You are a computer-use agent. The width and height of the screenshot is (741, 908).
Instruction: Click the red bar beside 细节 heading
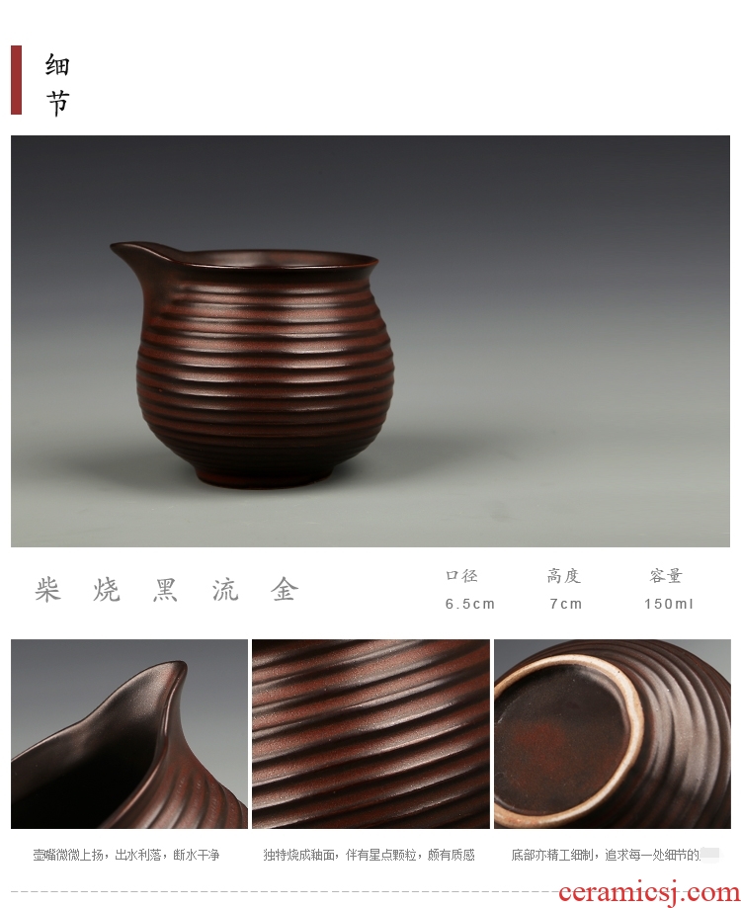point(16,80)
